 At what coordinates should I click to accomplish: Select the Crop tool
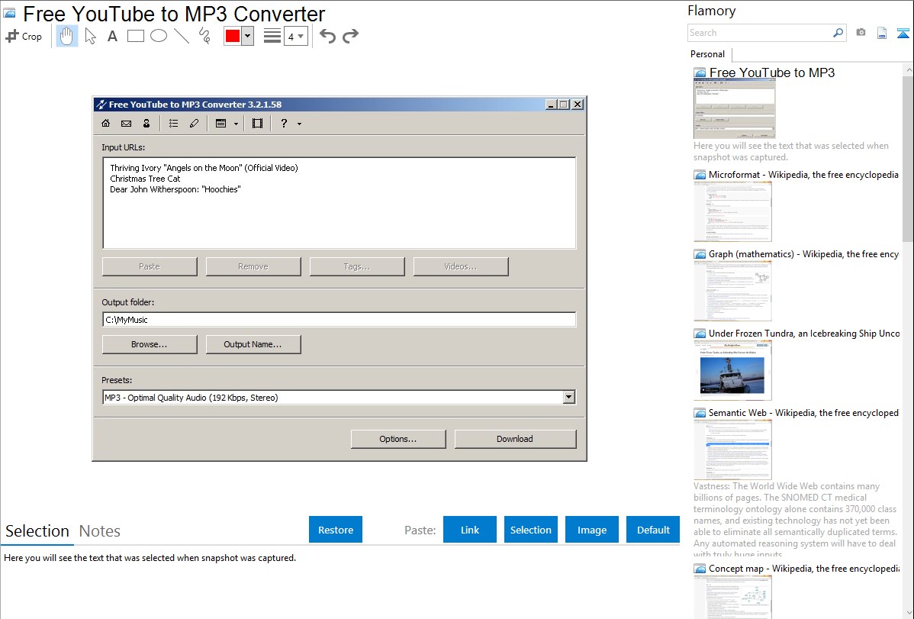click(x=24, y=36)
